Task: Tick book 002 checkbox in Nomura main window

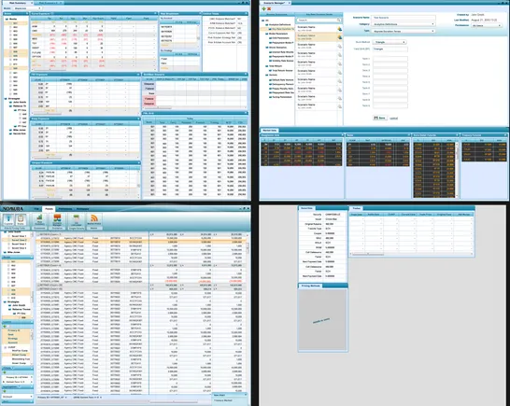Action: (8, 266)
